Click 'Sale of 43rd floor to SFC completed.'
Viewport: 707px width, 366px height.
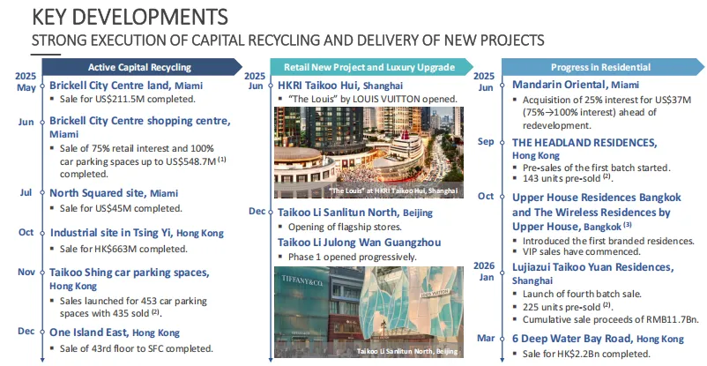136,348
